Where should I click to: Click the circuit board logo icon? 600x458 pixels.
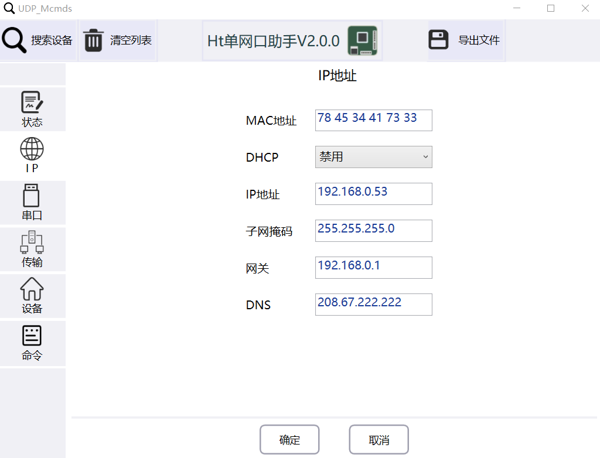click(x=362, y=40)
